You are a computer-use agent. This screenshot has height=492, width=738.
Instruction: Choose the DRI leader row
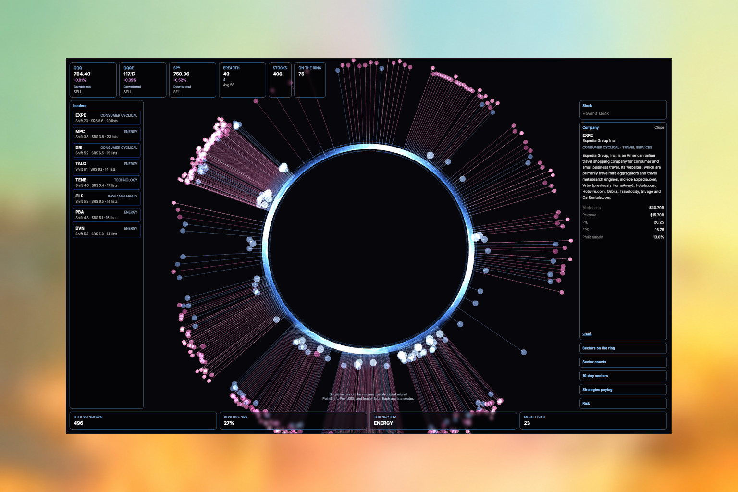(106, 150)
